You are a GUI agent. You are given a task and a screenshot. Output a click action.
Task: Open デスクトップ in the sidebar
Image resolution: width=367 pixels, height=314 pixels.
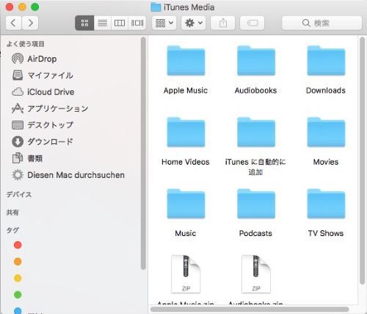[x=43, y=125]
